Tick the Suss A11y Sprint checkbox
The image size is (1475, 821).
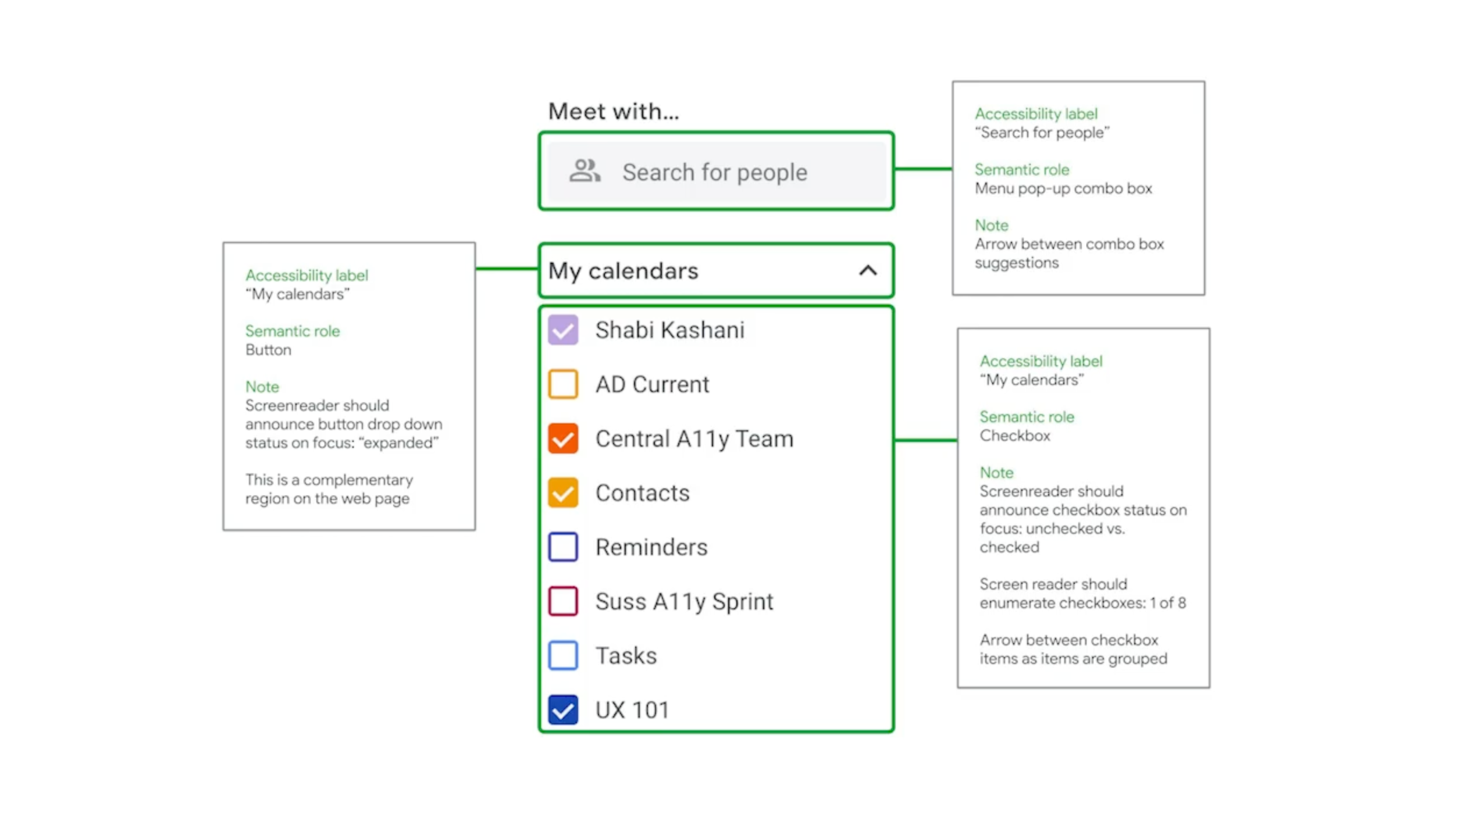click(x=562, y=601)
